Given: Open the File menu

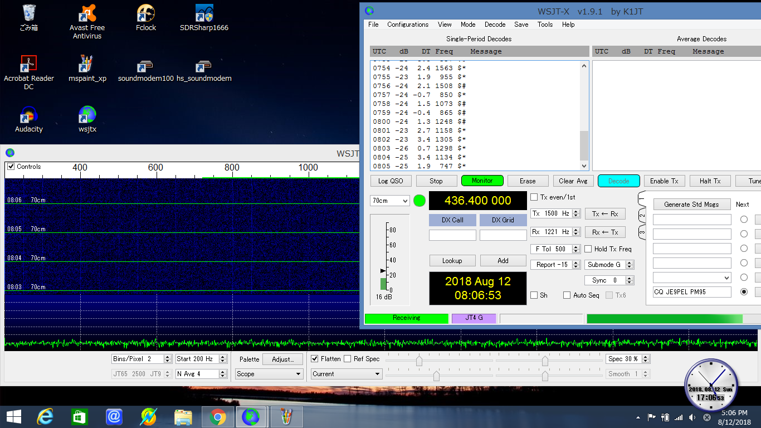Looking at the screenshot, I should tap(373, 25).
